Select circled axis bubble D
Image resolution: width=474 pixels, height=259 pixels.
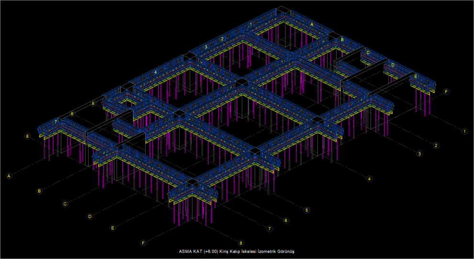click(x=90, y=216)
